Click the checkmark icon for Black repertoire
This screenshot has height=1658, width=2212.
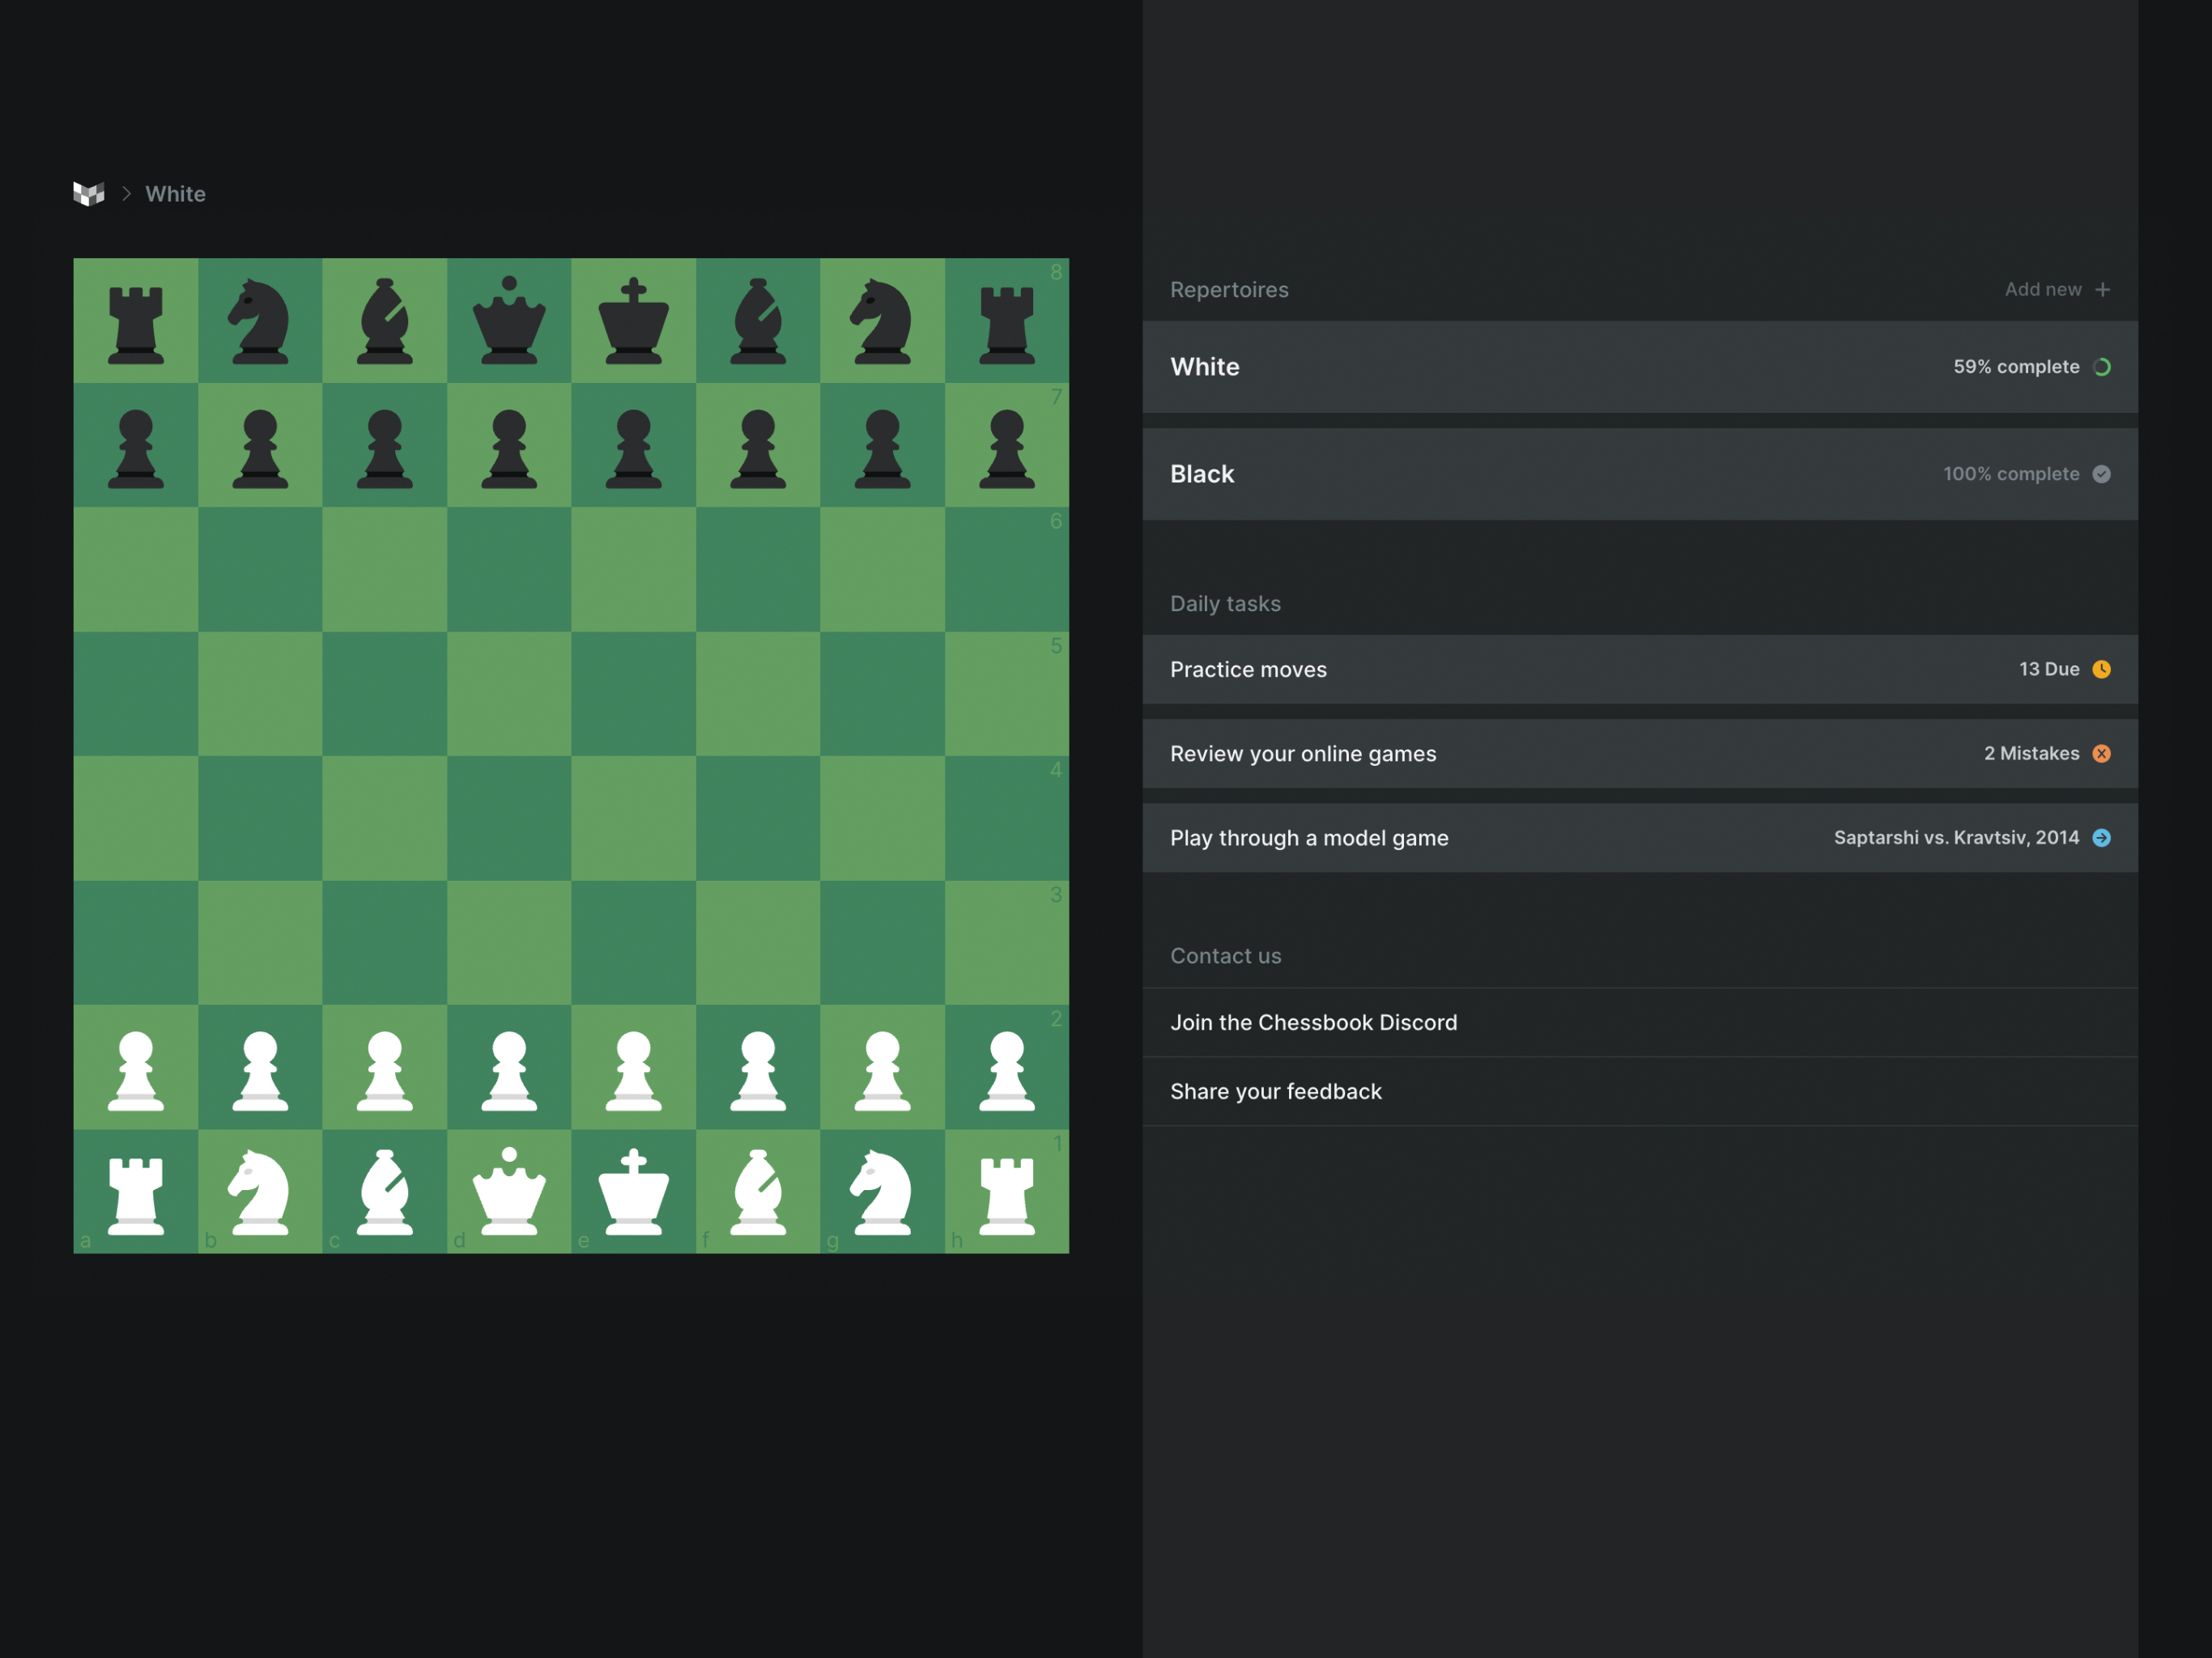(2101, 474)
